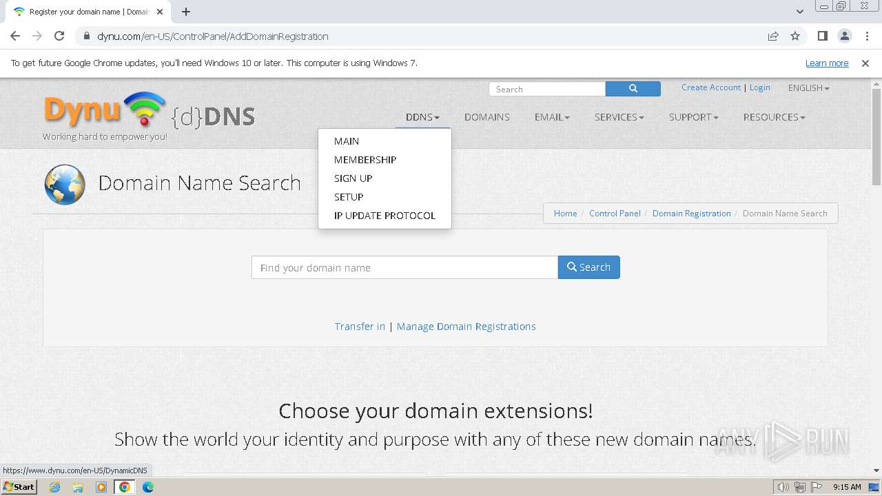This screenshot has height=496, width=882.
Task: Launch Microsoft Edge from the taskbar
Action: point(148,487)
